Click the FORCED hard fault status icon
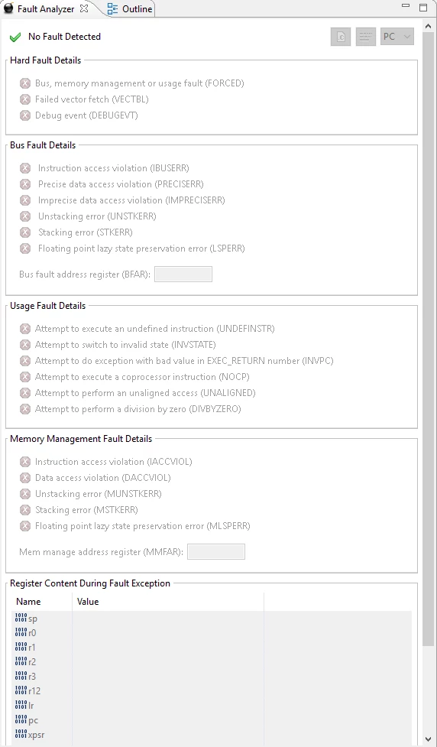 coord(25,83)
